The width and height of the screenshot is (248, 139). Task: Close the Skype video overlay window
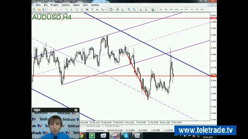tap(76, 110)
